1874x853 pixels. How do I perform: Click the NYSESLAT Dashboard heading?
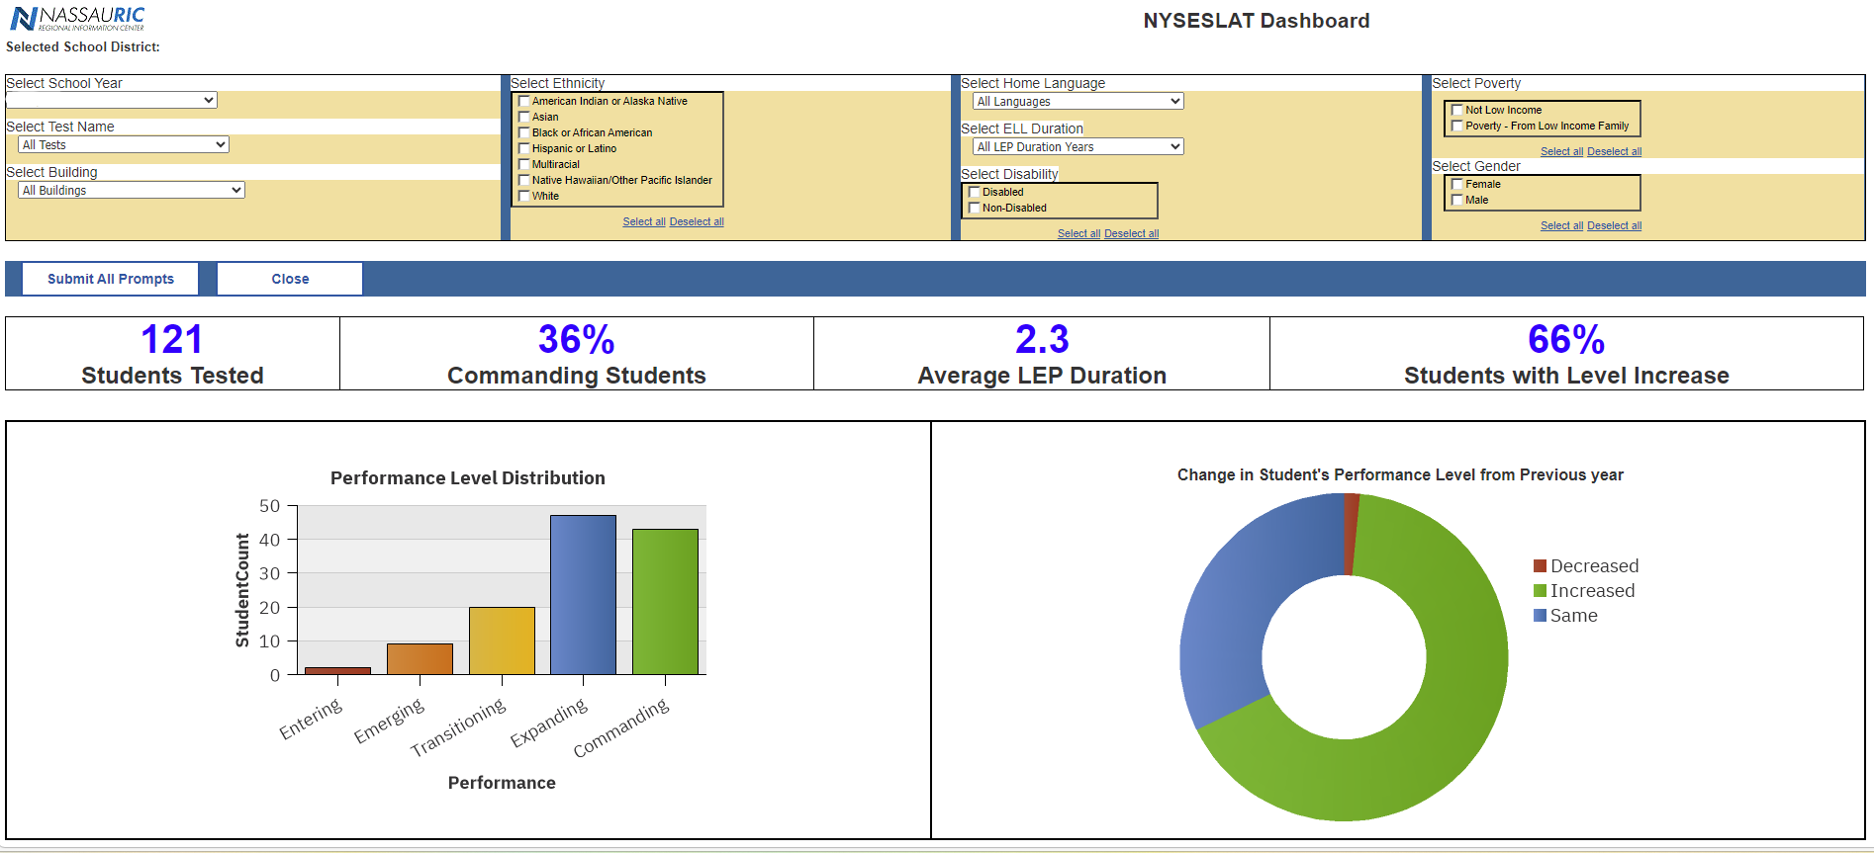[1257, 21]
